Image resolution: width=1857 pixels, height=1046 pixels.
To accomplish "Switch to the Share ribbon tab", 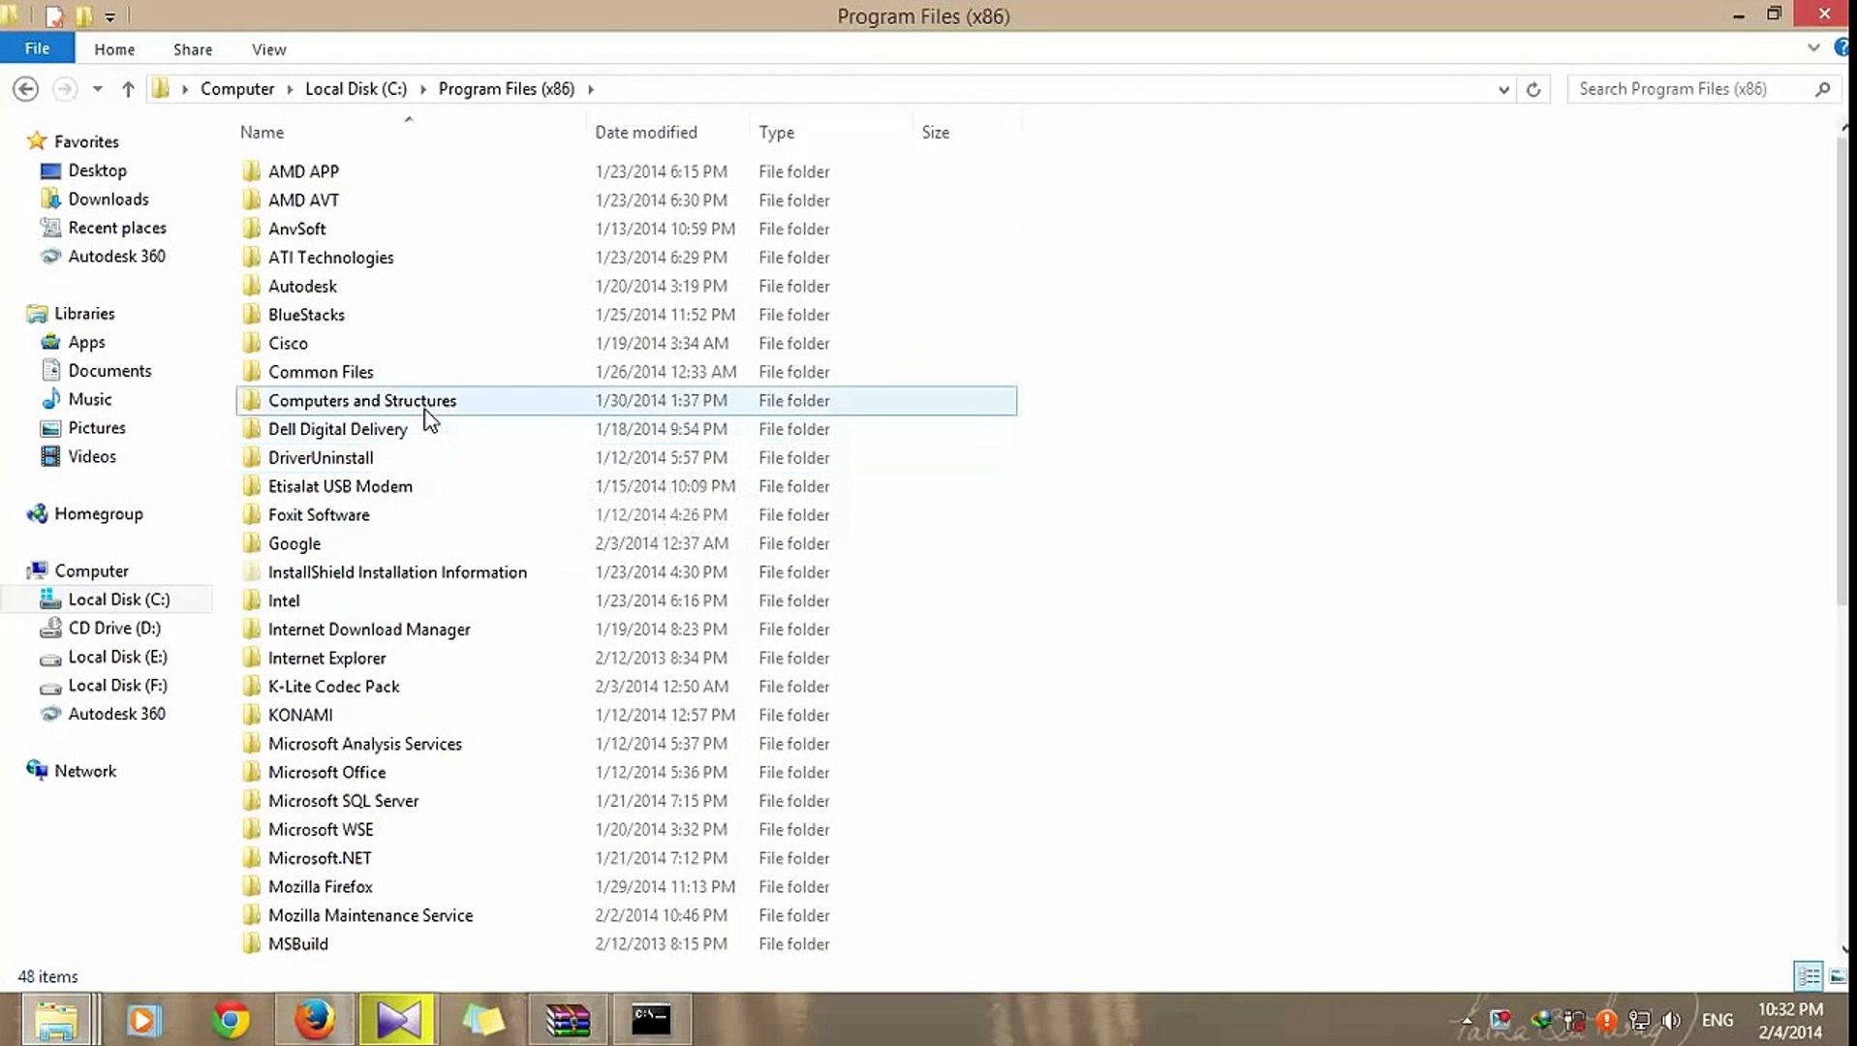I will click(193, 49).
